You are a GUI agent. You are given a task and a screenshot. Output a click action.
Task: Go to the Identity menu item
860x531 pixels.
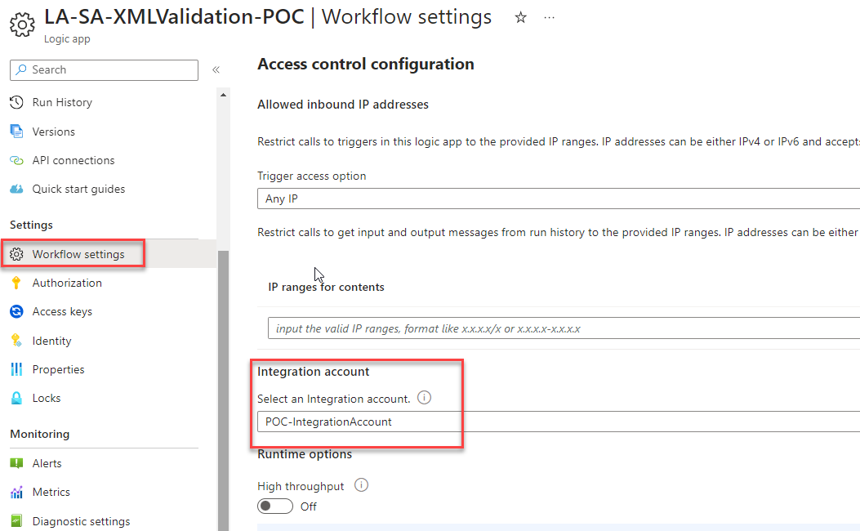coord(51,341)
